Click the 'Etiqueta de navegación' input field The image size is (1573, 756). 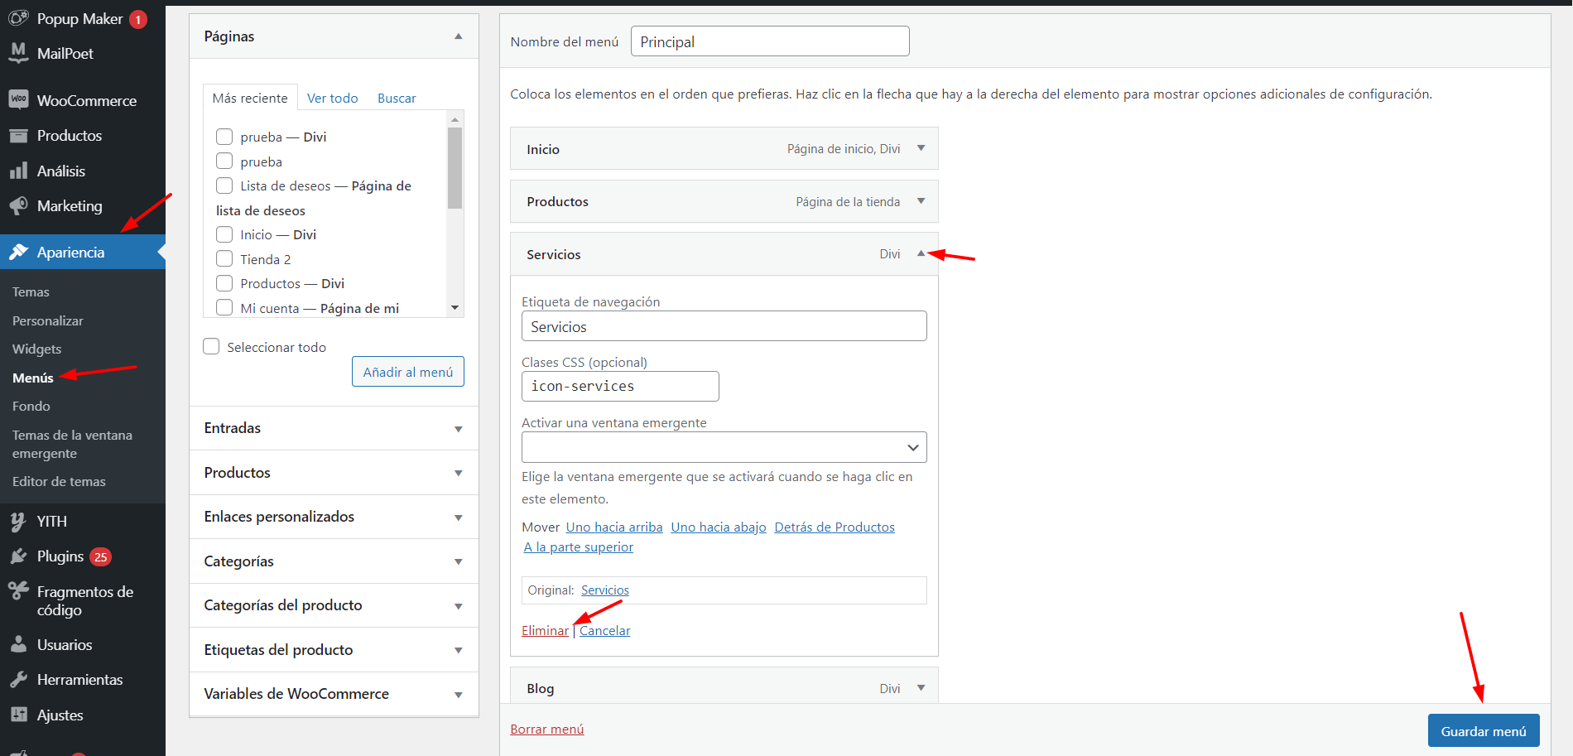(724, 326)
